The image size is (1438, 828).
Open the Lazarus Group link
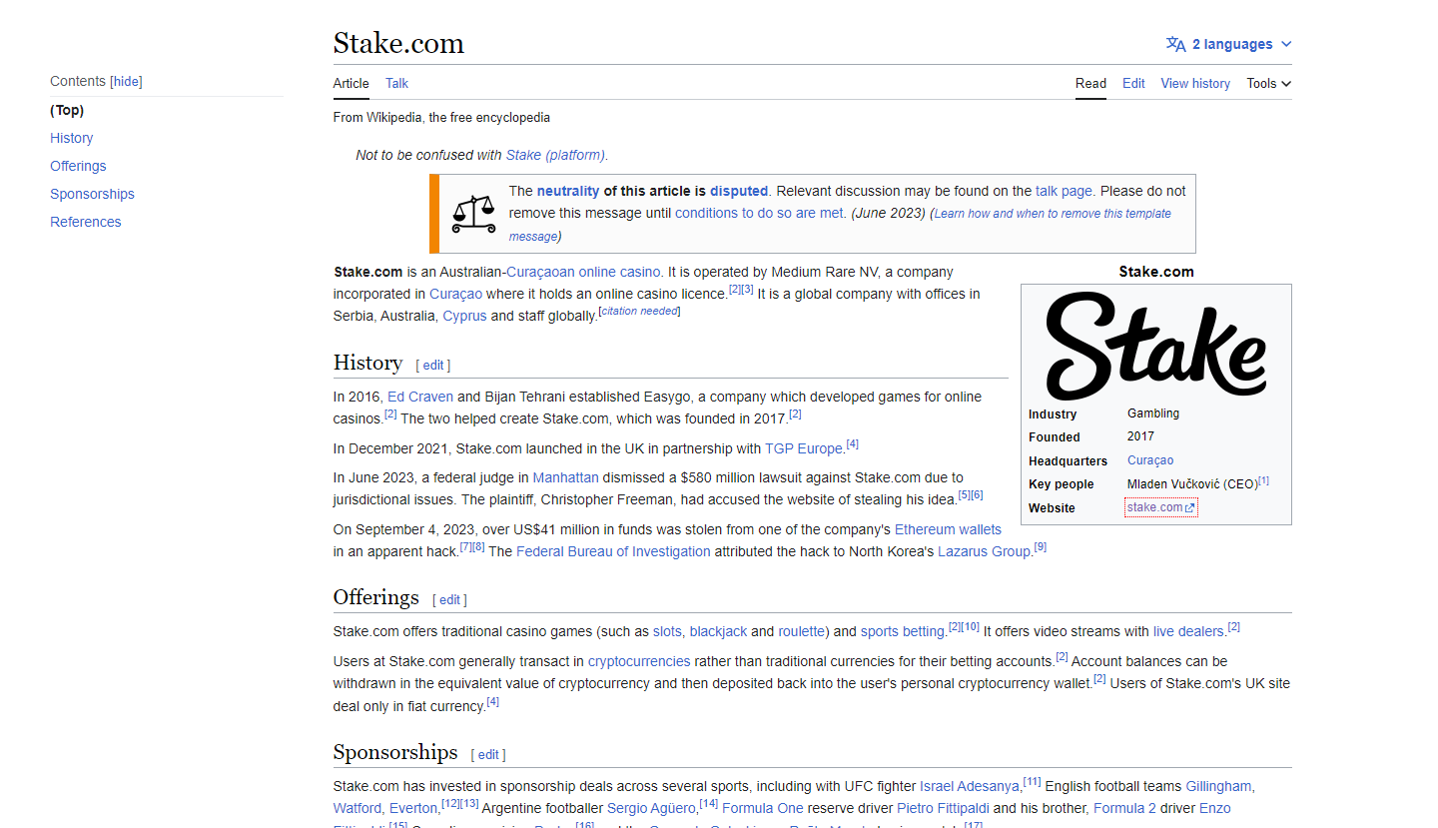click(984, 551)
